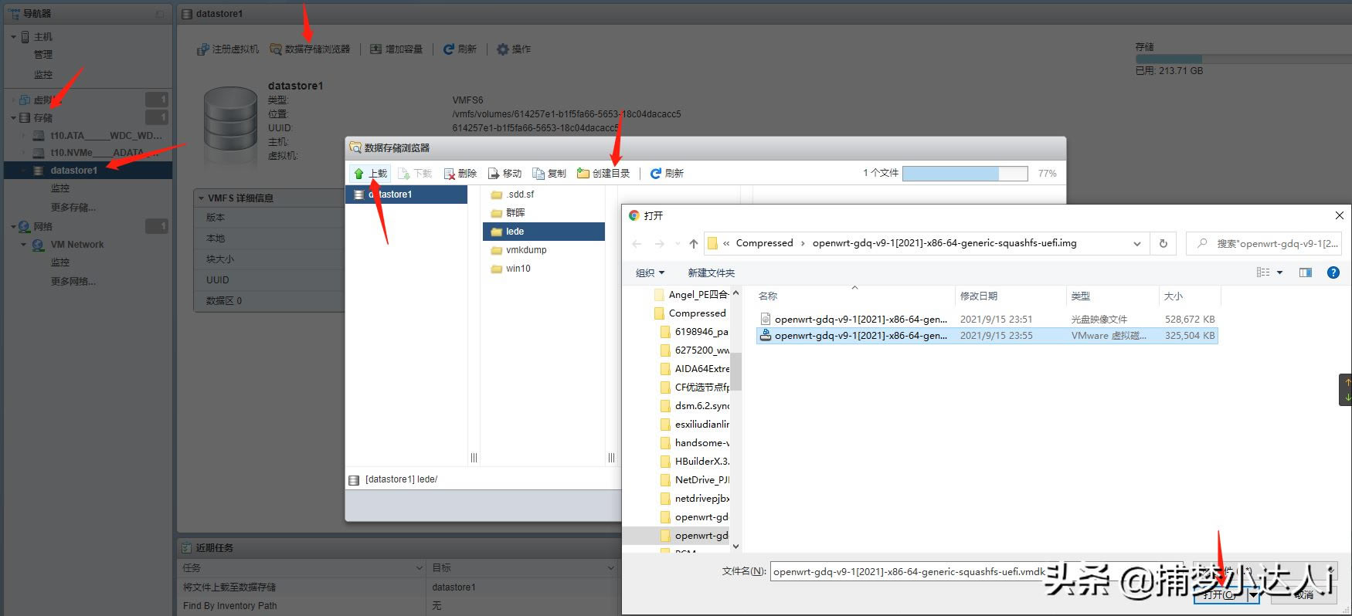Click Monitor (监控) under Host
The image size is (1352, 616).
(43, 75)
